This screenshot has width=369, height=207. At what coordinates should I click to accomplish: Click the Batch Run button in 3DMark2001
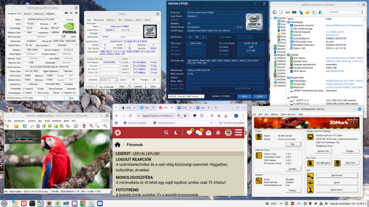pos(350,163)
